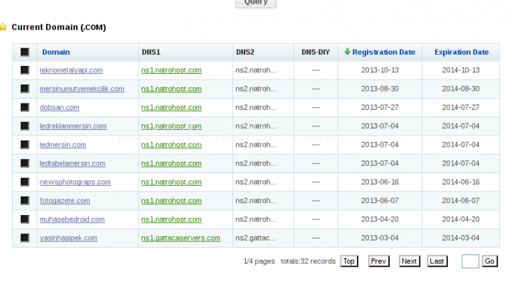
Task: Open the ledmersin.com domain link
Action: click(x=63, y=145)
